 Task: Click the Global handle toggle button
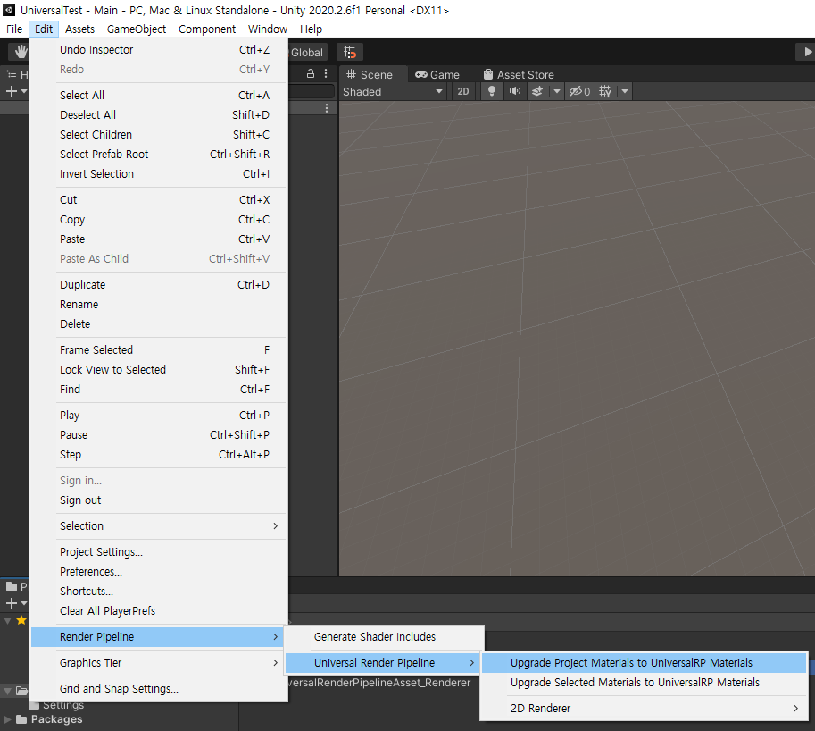click(x=307, y=52)
